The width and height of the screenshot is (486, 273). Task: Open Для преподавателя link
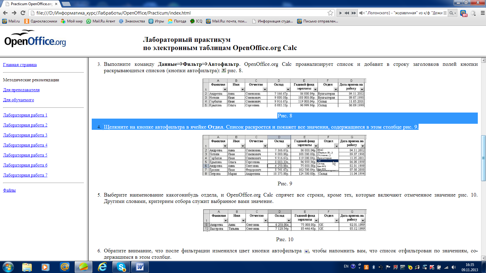(x=21, y=90)
